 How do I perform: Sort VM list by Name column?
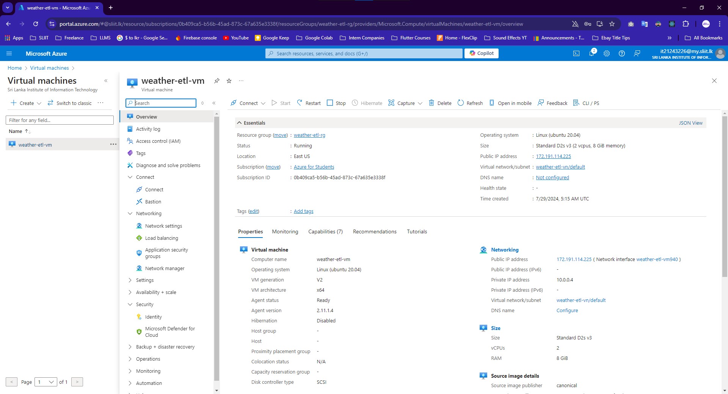19,131
